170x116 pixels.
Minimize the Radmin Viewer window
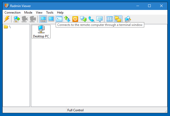[x=138, y=6]
